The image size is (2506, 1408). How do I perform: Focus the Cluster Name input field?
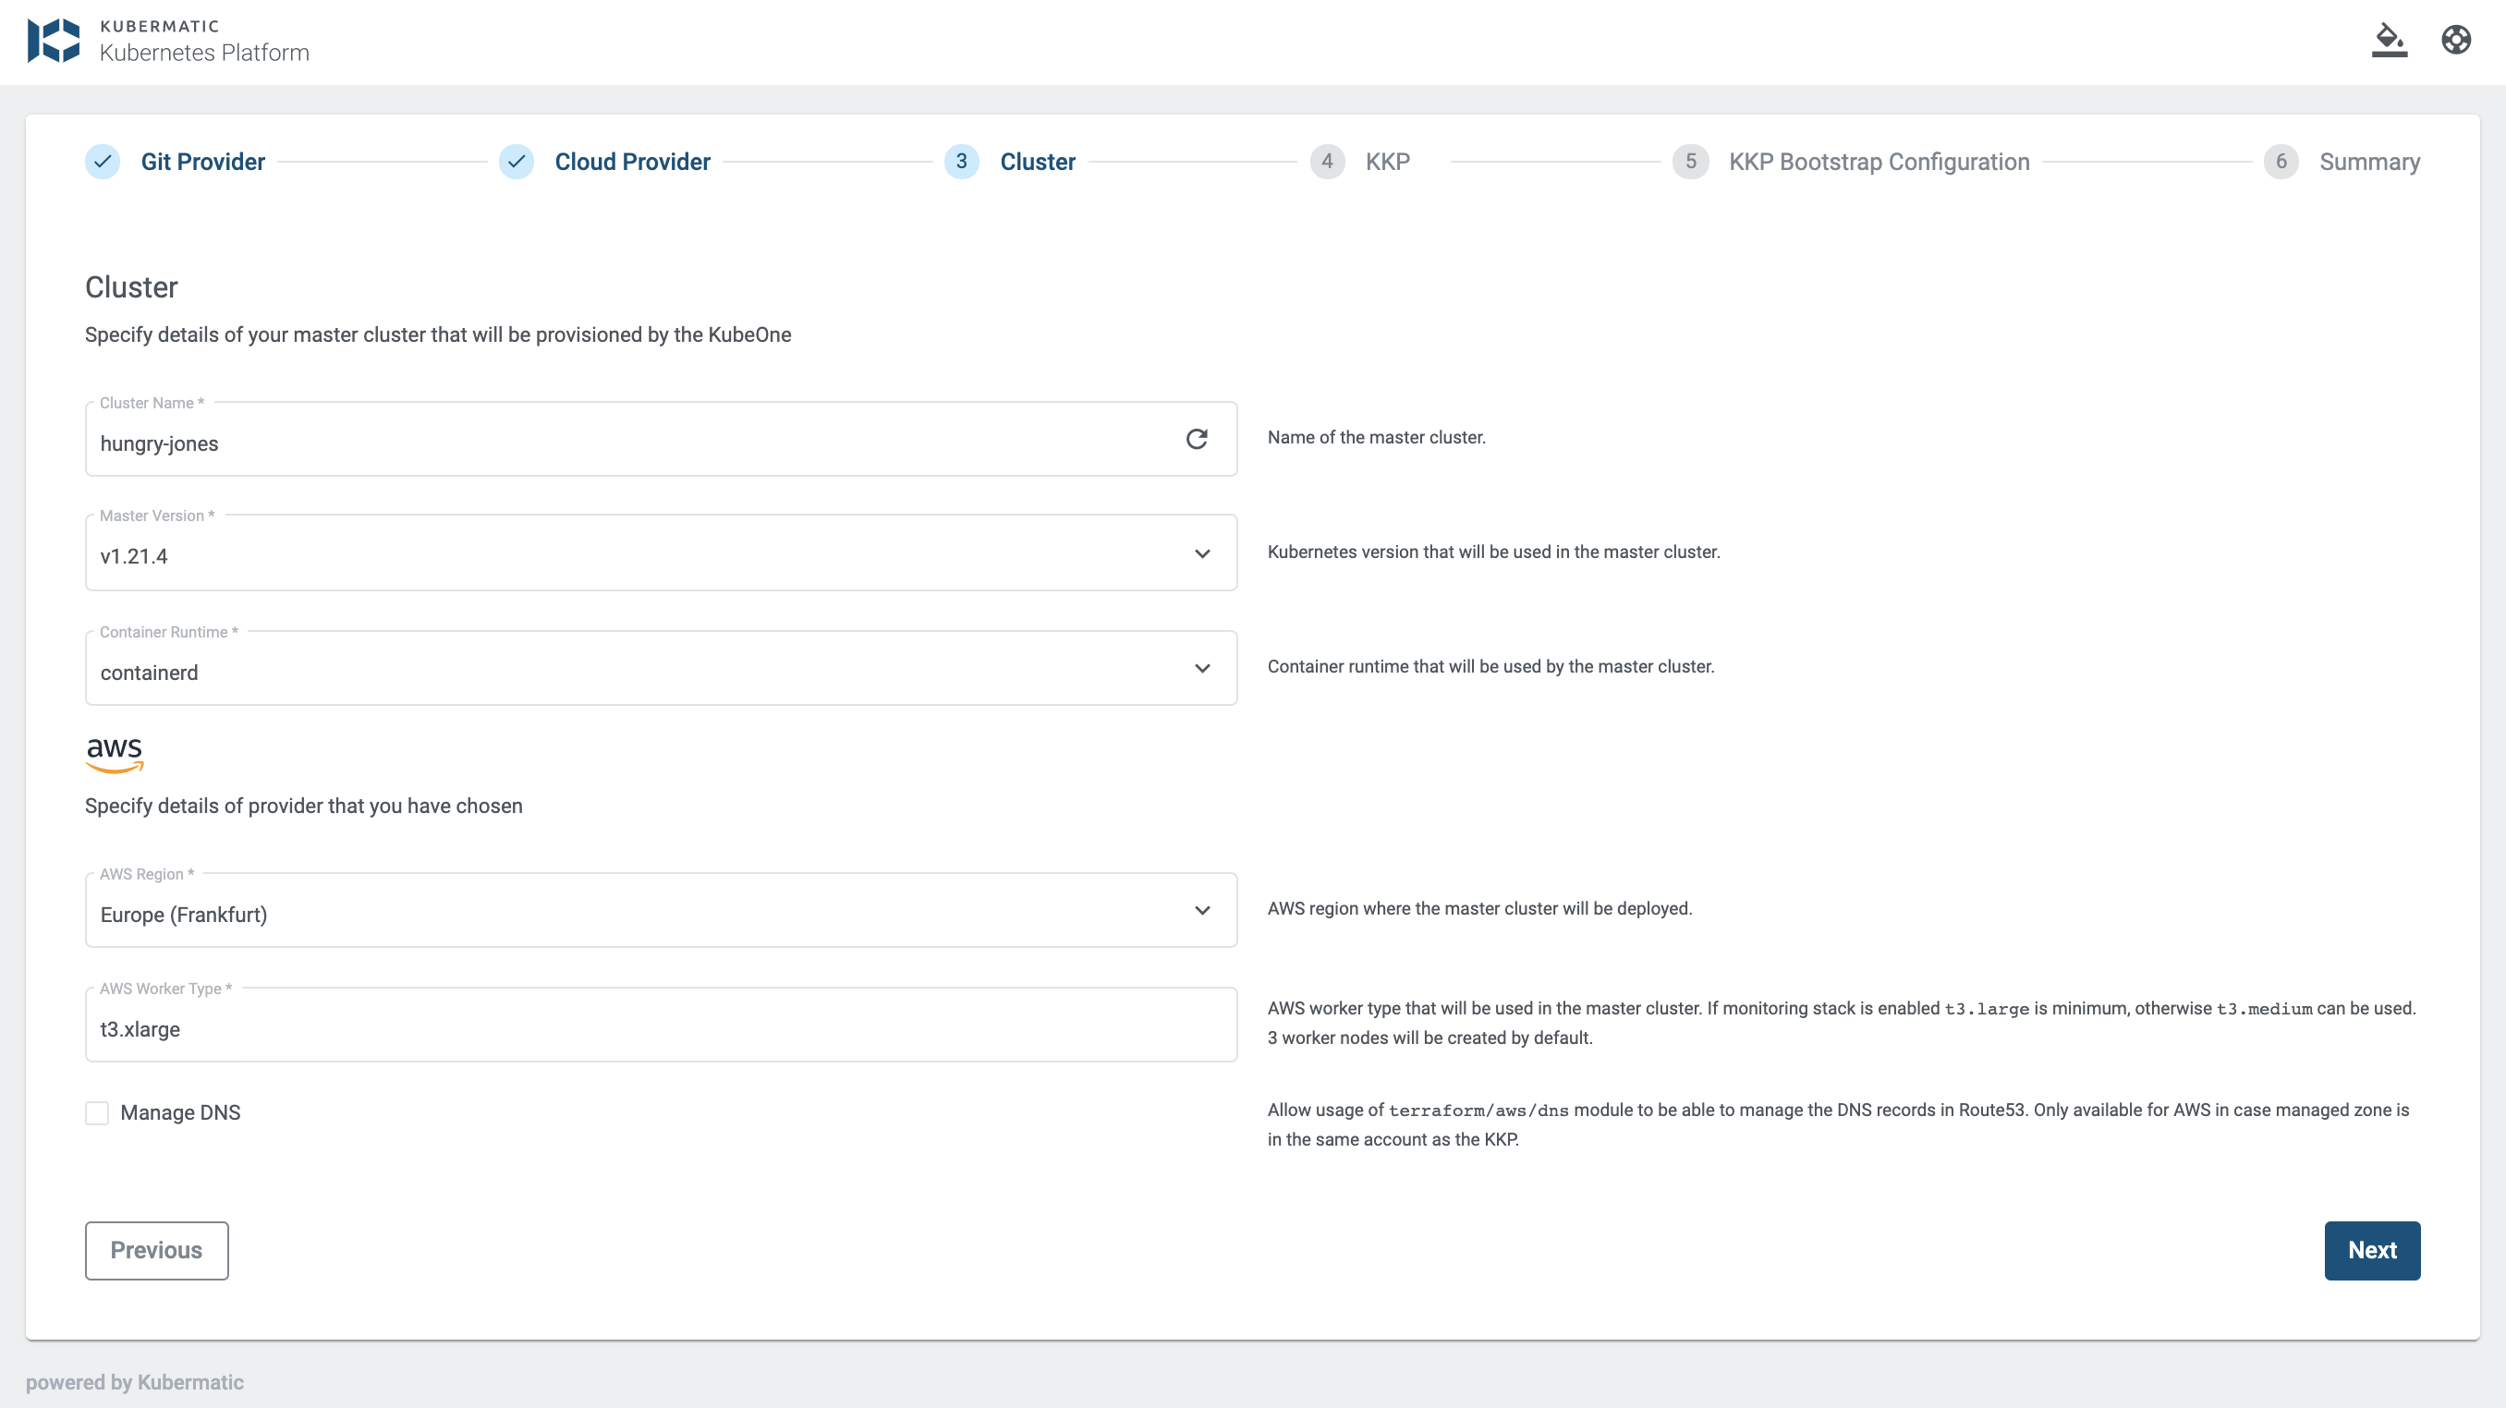point(662,440)
